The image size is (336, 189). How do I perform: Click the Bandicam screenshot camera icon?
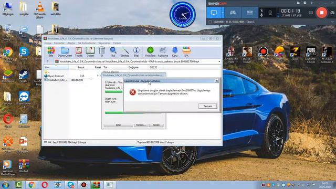332,13
